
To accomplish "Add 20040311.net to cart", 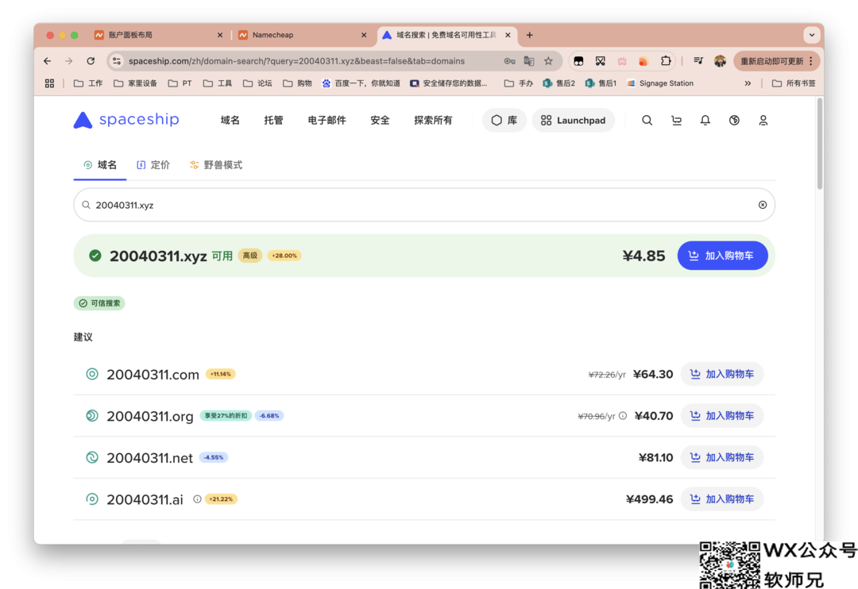I will pos(721,457).
